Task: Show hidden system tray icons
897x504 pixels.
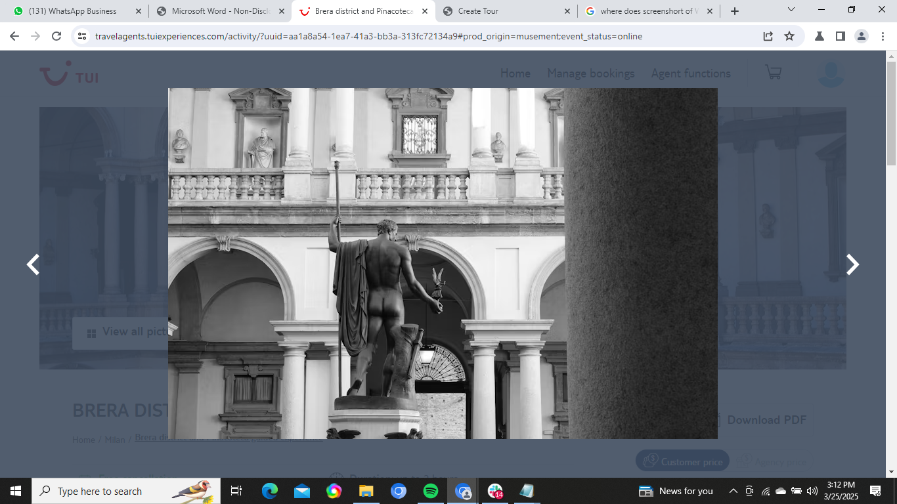Action: (x=733, y=491)
